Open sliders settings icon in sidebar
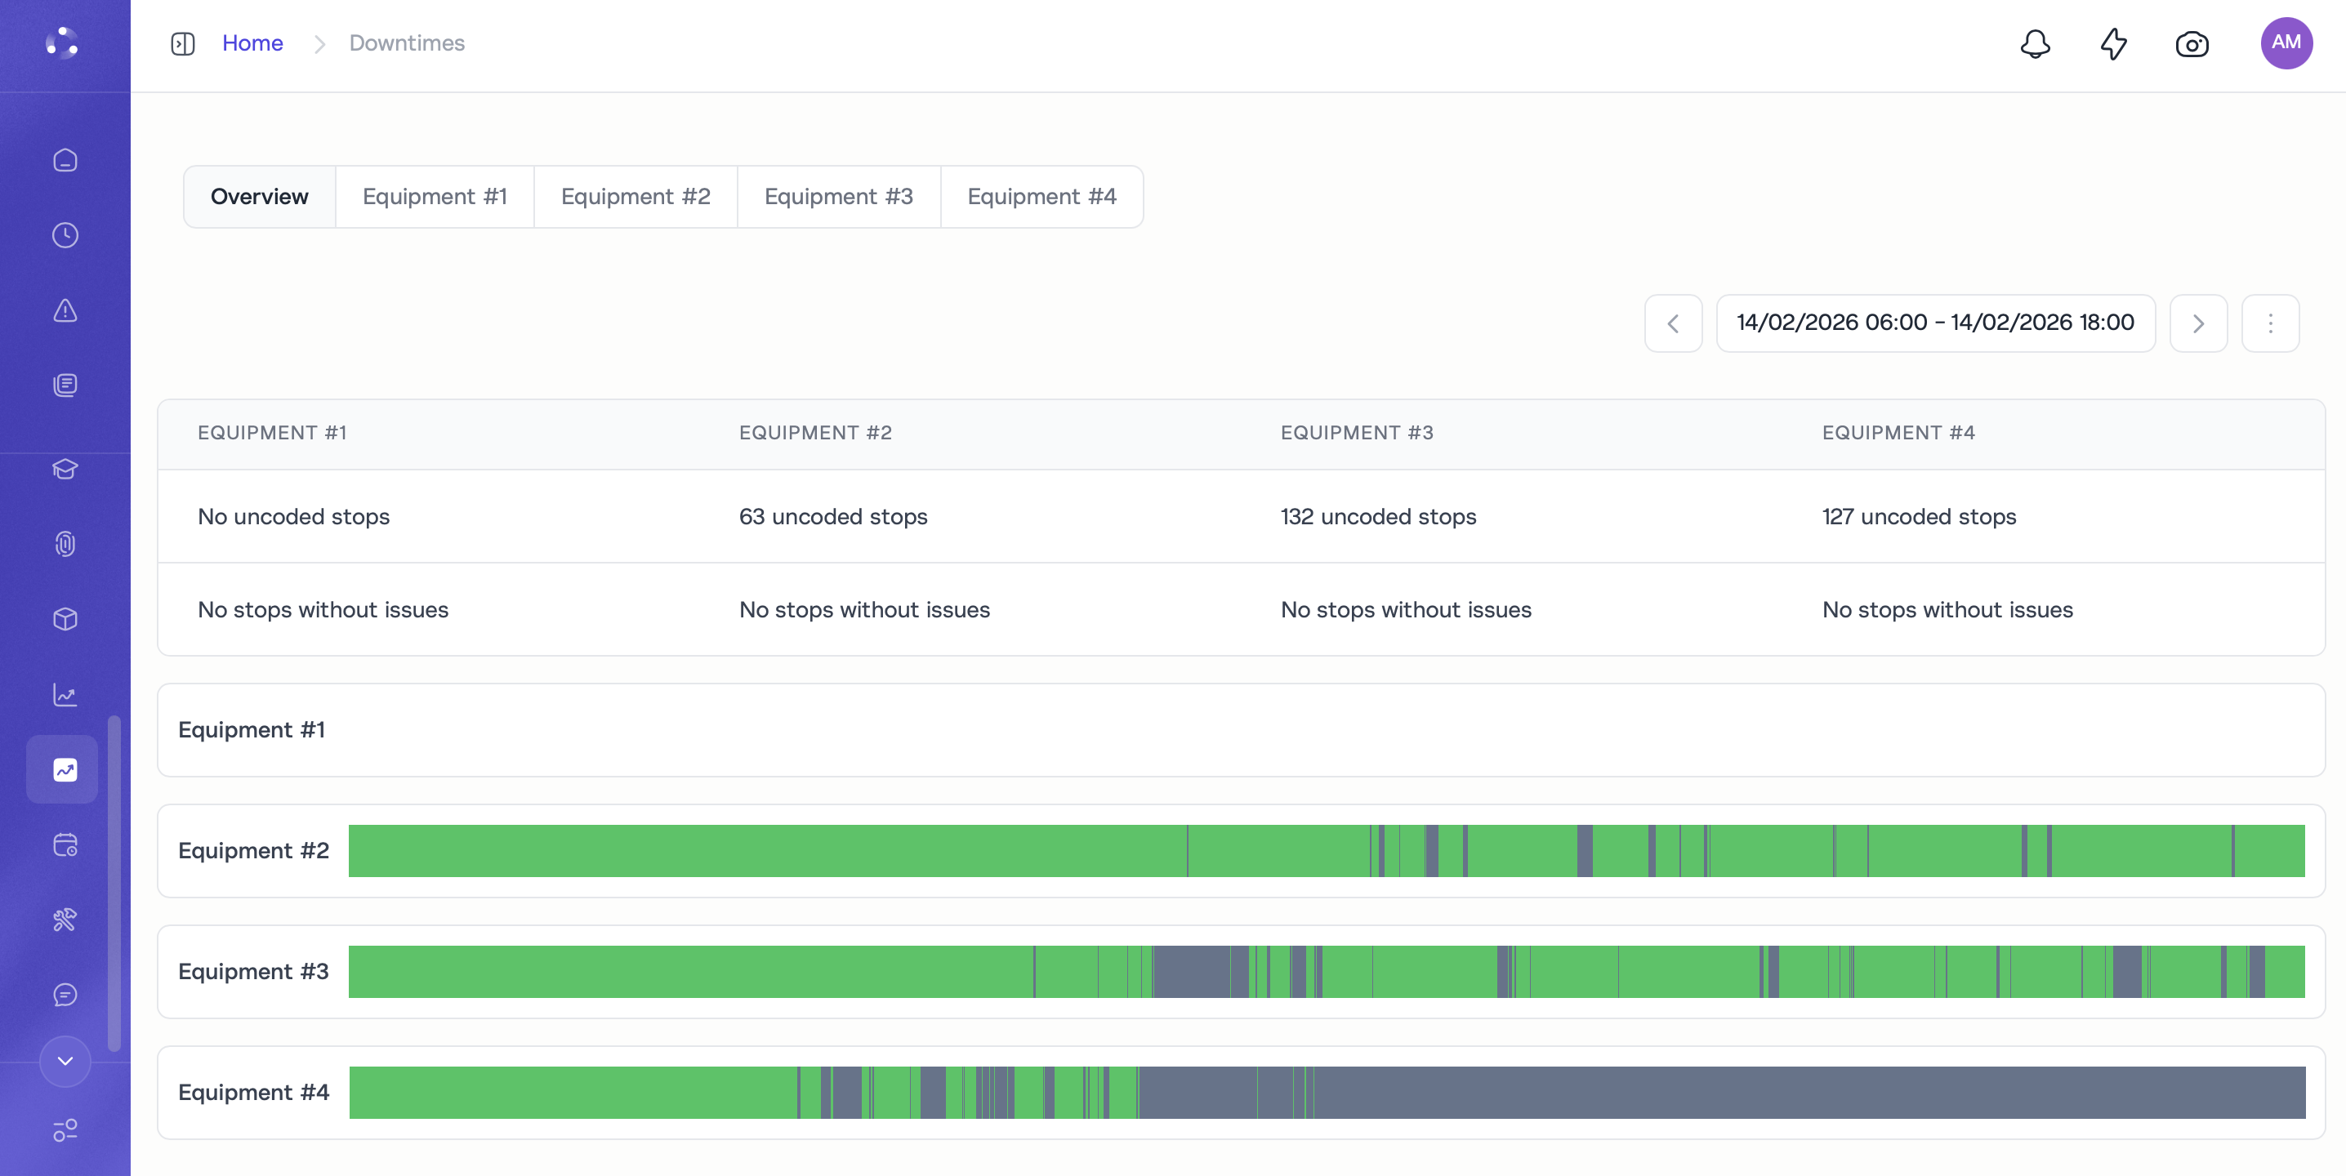This screenshot has width=2346, height=1176. click(x=65, y=1130)
